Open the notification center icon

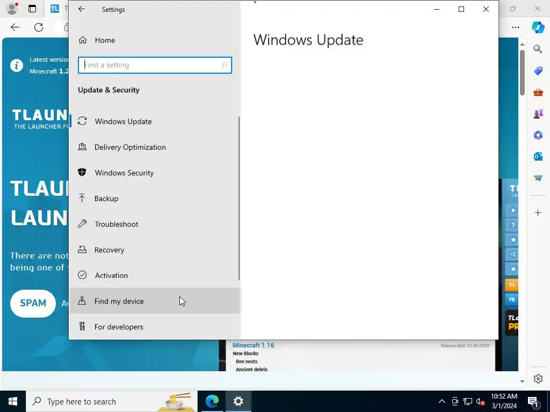coord(533,402)
